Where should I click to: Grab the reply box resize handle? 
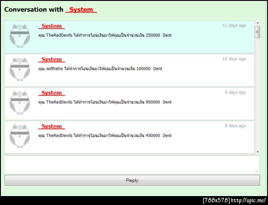[x=256, y=172]
